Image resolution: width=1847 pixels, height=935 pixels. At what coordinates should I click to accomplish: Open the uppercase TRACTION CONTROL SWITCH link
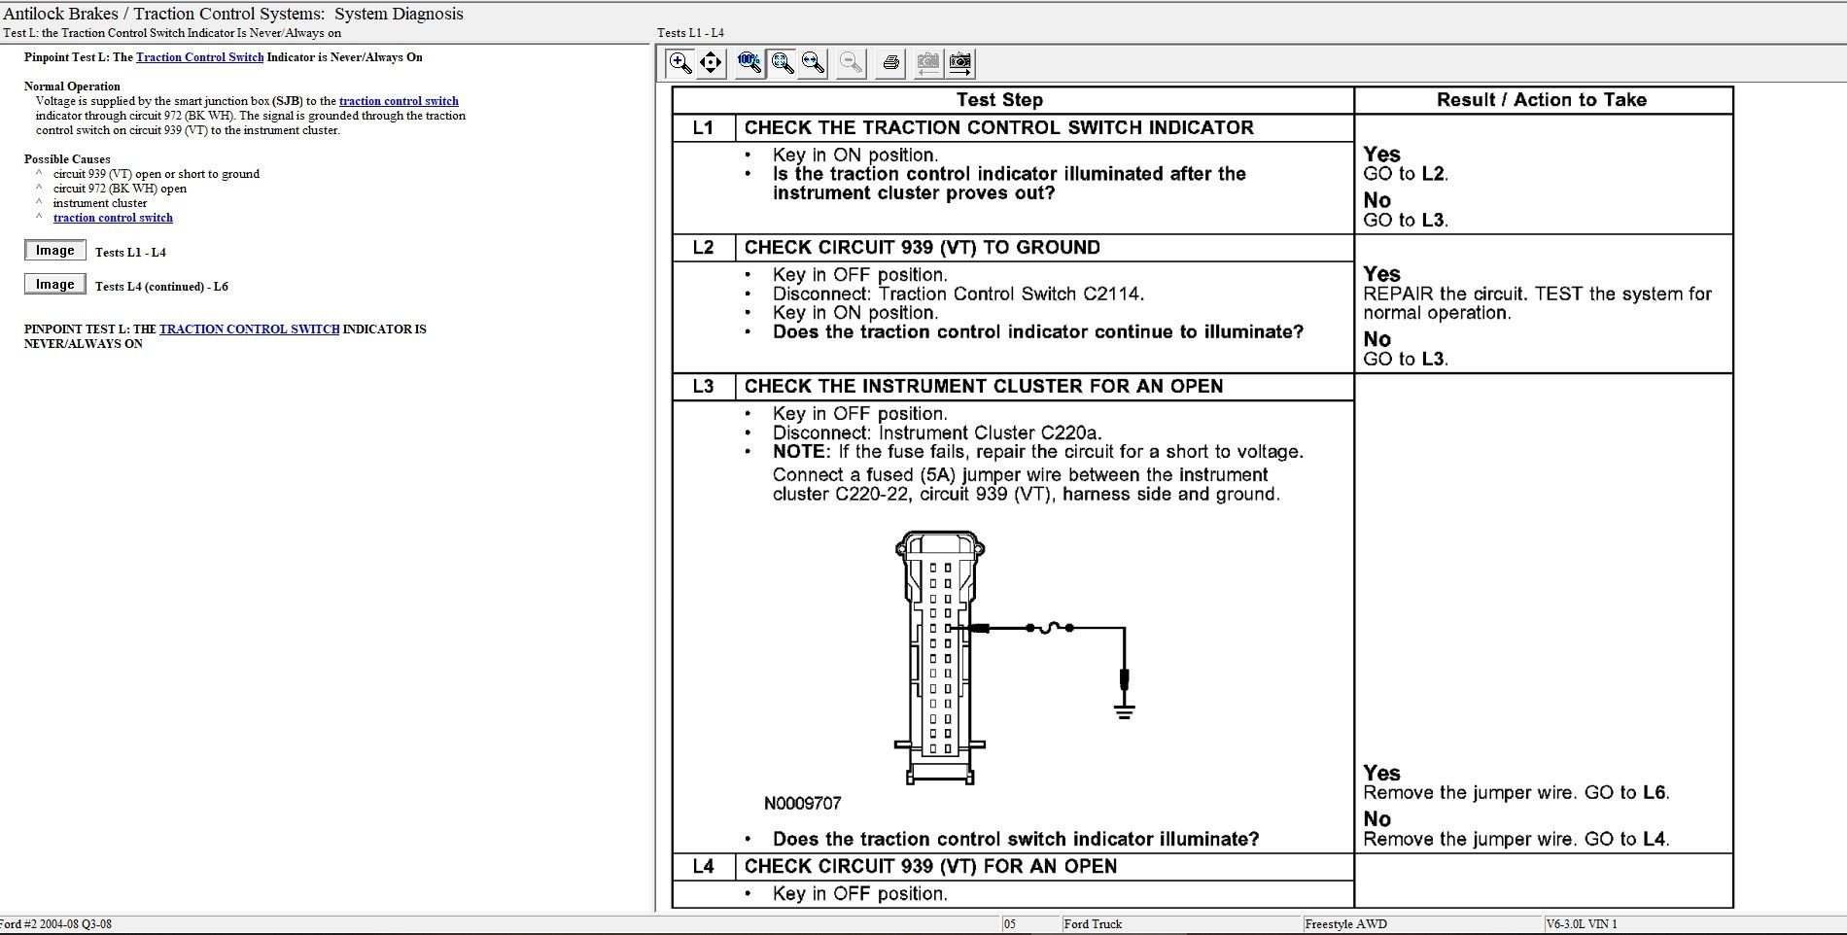(249, 329)
